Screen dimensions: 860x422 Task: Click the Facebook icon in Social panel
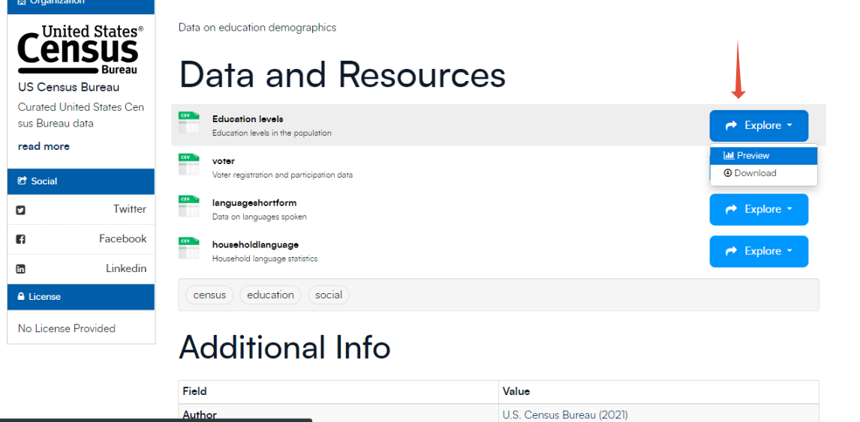coord(21,239)
